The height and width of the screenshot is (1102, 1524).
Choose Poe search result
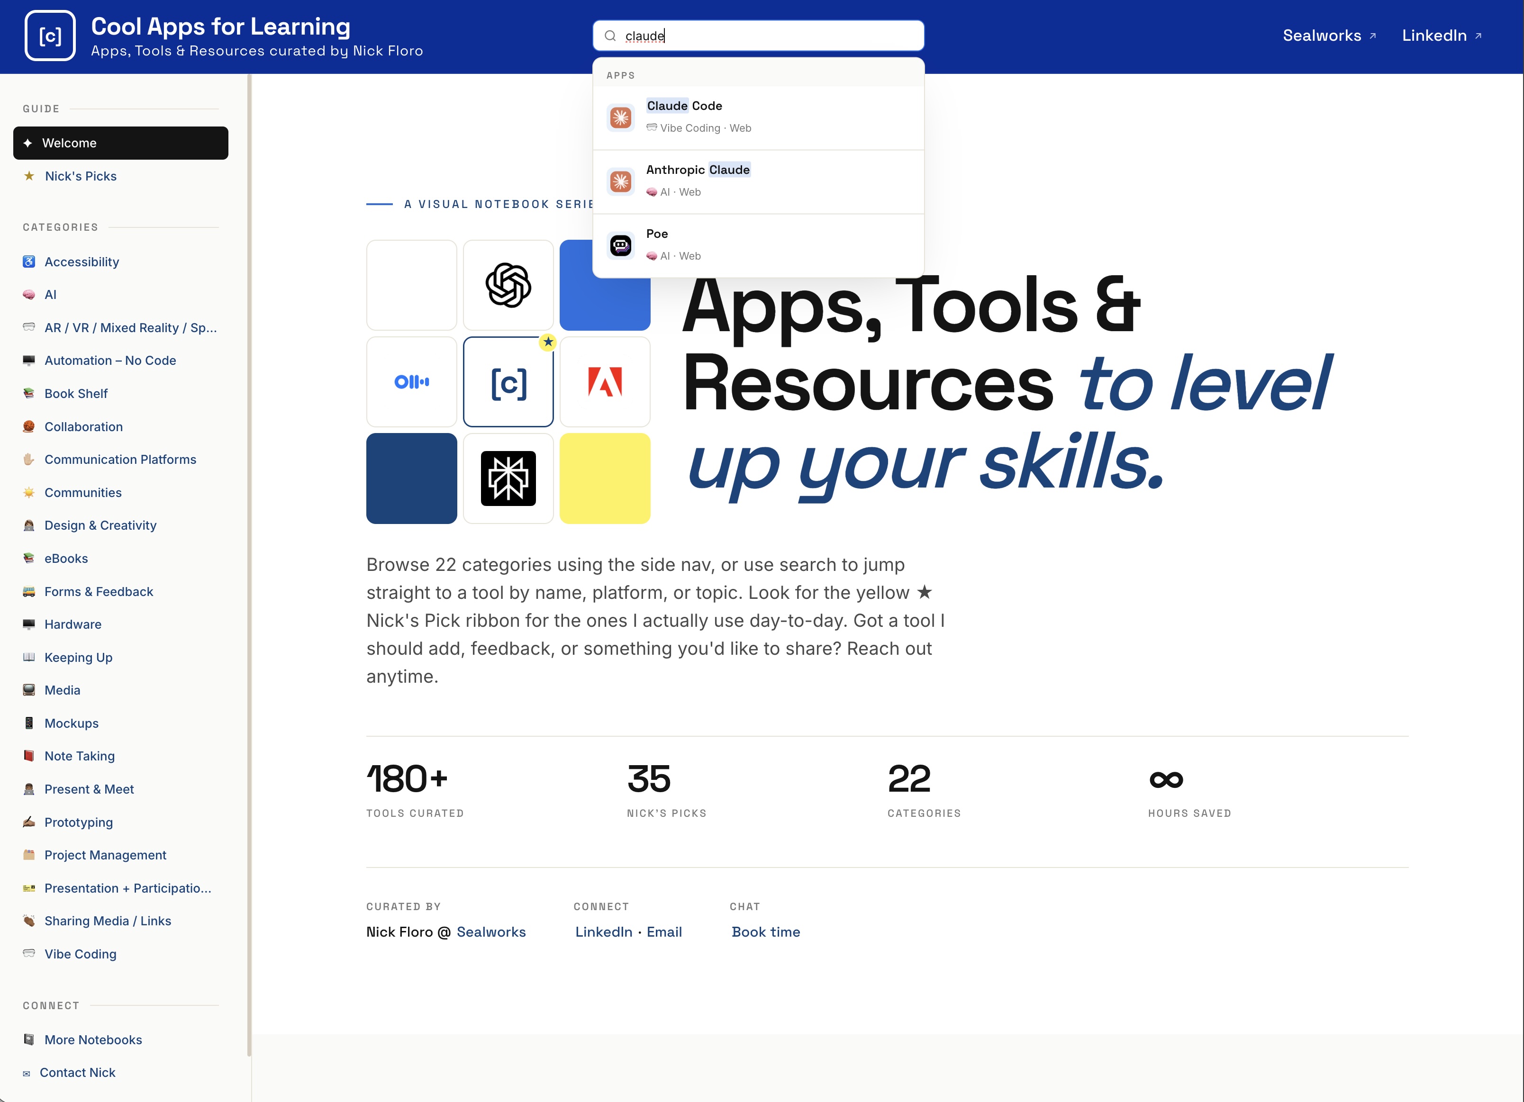[758, 245]
